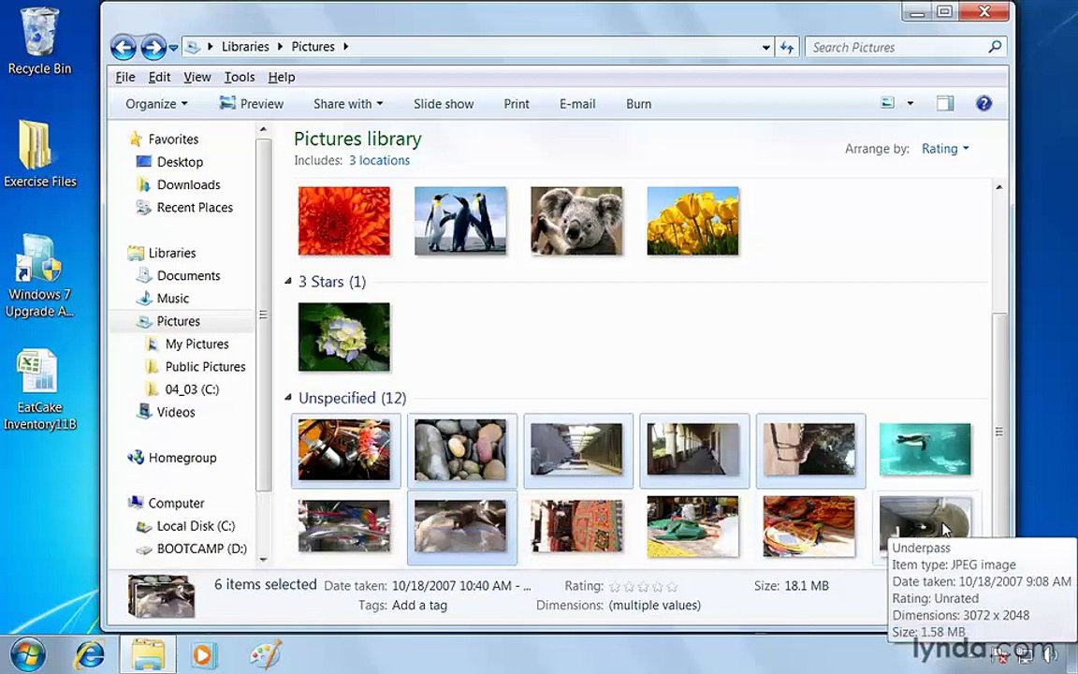The image size is (1078, 674).
Task: Go back with the Back arrow button
Action: [x=124, y=48]
